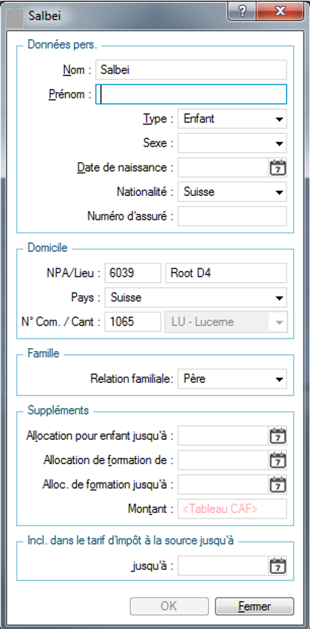310x629 pixels.
Task: Open calendar for Allocation de formation de
Action: tap(278, 460)
